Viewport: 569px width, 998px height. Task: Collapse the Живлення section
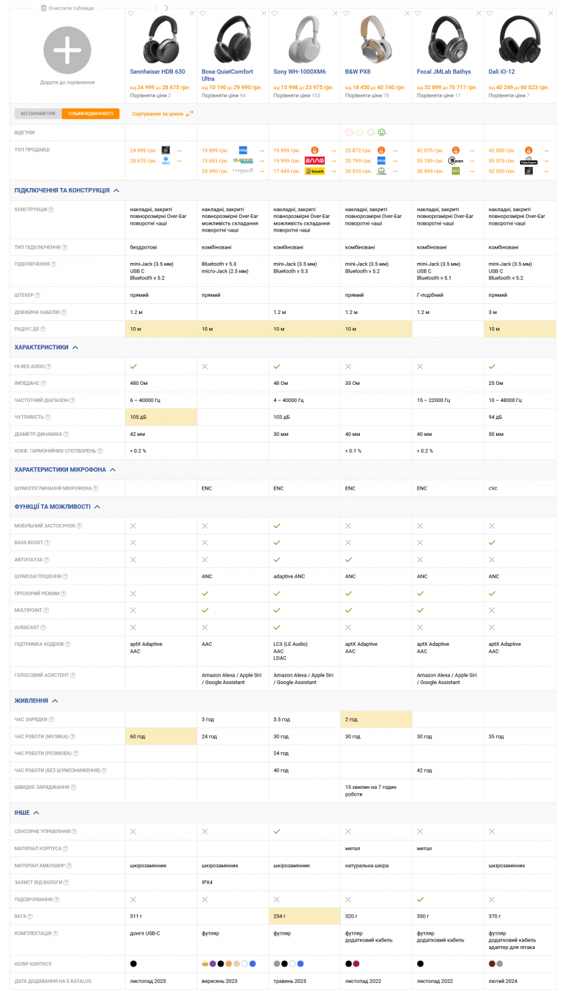tap(55, 700)
